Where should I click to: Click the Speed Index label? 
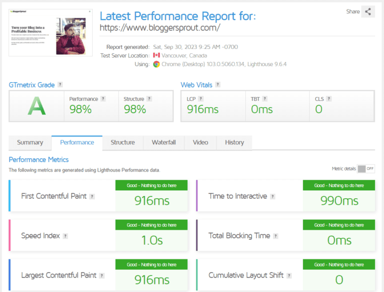(x=41, y=236)
